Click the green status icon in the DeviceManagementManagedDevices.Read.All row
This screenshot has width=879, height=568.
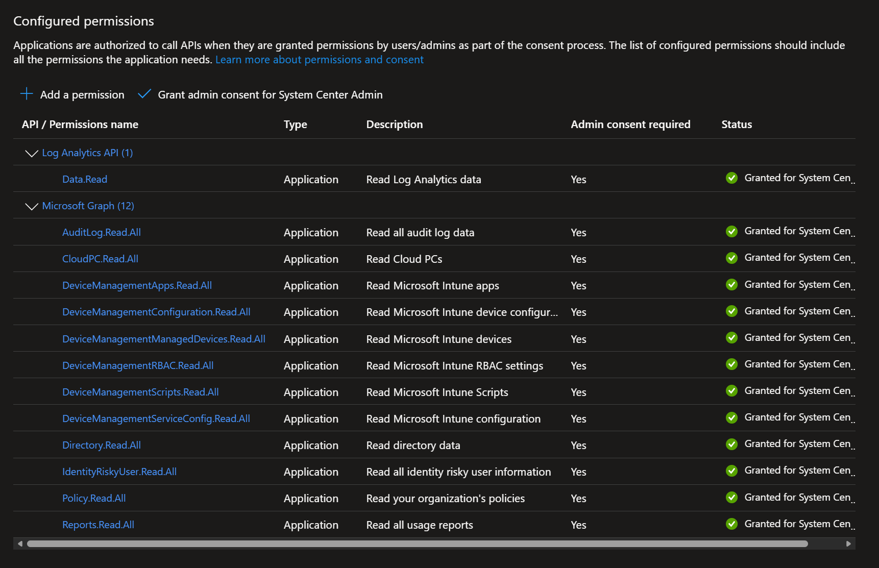731,337
